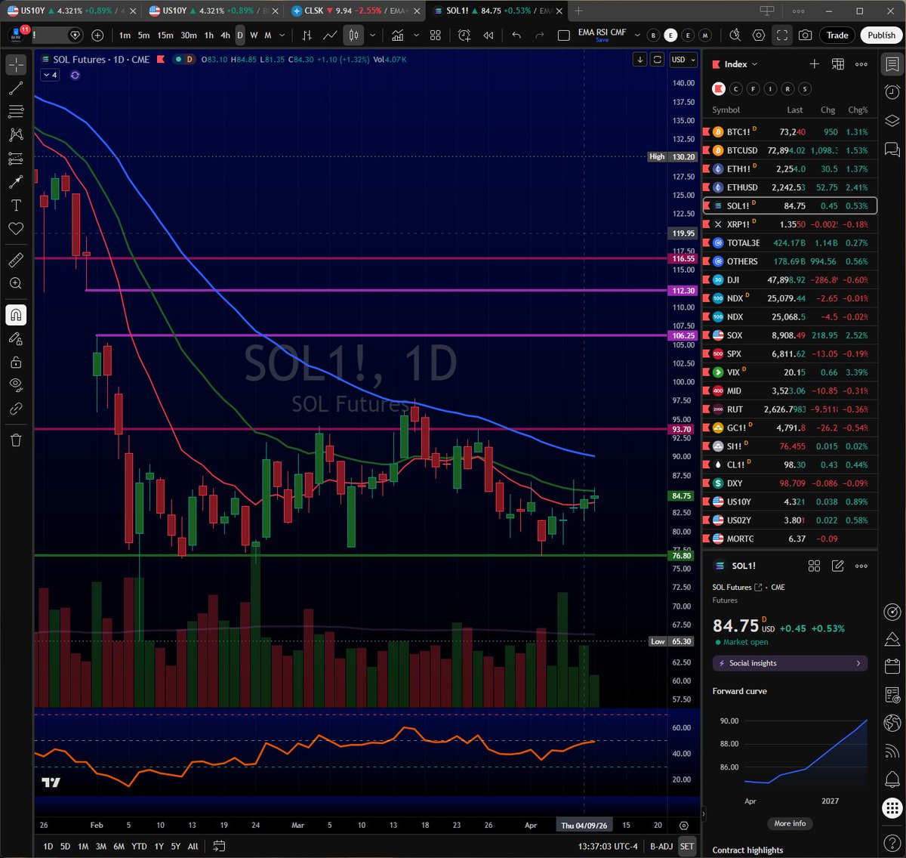Add symbol to compare with plus icon
This screenshot has height=858, width=906.
[98, 35]
